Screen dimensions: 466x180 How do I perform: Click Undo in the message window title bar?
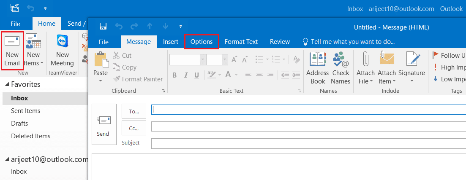click(119, 27)
